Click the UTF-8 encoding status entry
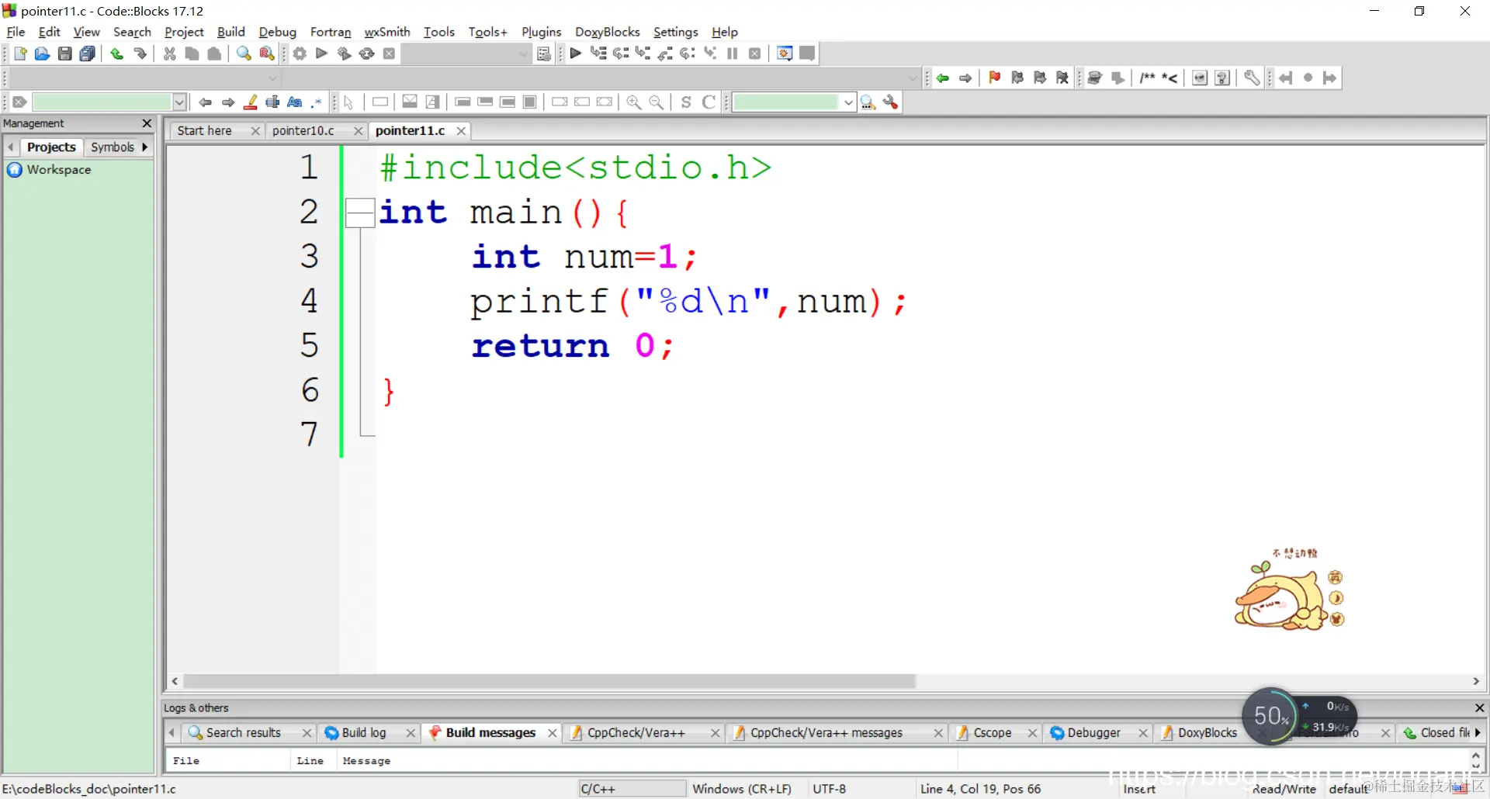 pyautogui.click(x=830, y=789)
